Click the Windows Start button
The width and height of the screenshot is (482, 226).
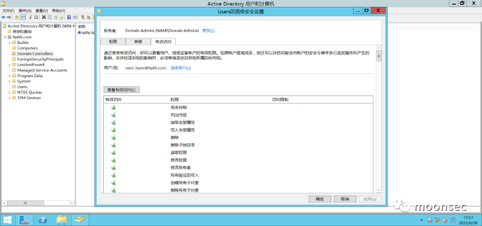8,220
